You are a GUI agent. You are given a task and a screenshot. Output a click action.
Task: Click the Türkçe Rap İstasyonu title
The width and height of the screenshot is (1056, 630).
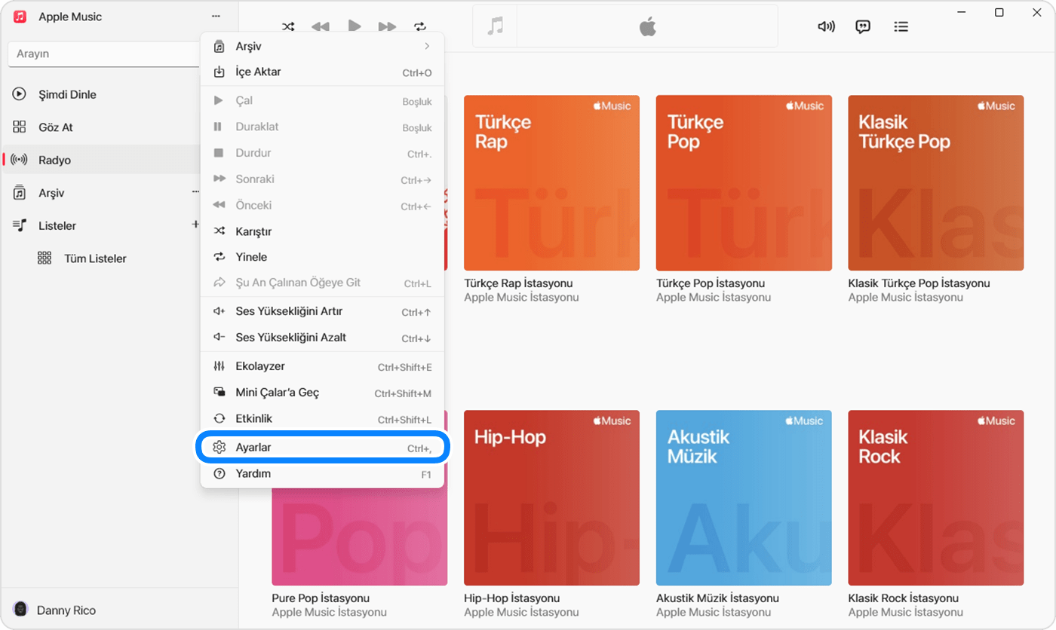click(x=518, y=283)
